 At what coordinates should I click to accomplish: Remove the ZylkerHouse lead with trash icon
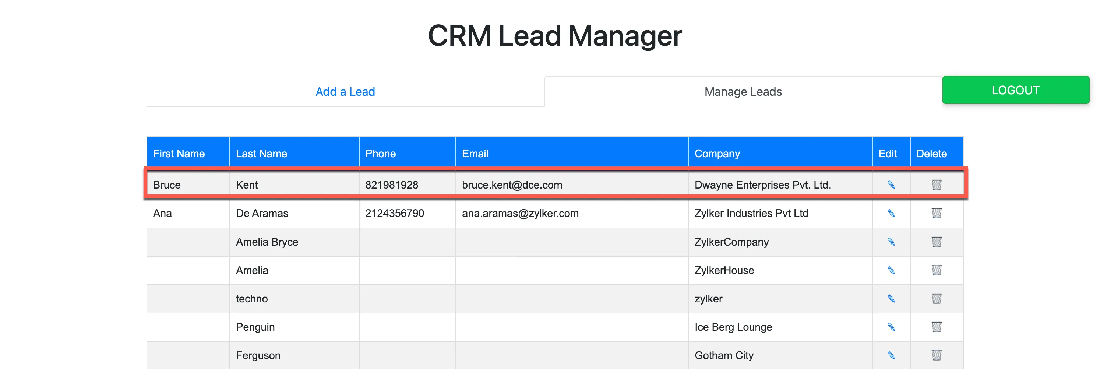[936, 270]
